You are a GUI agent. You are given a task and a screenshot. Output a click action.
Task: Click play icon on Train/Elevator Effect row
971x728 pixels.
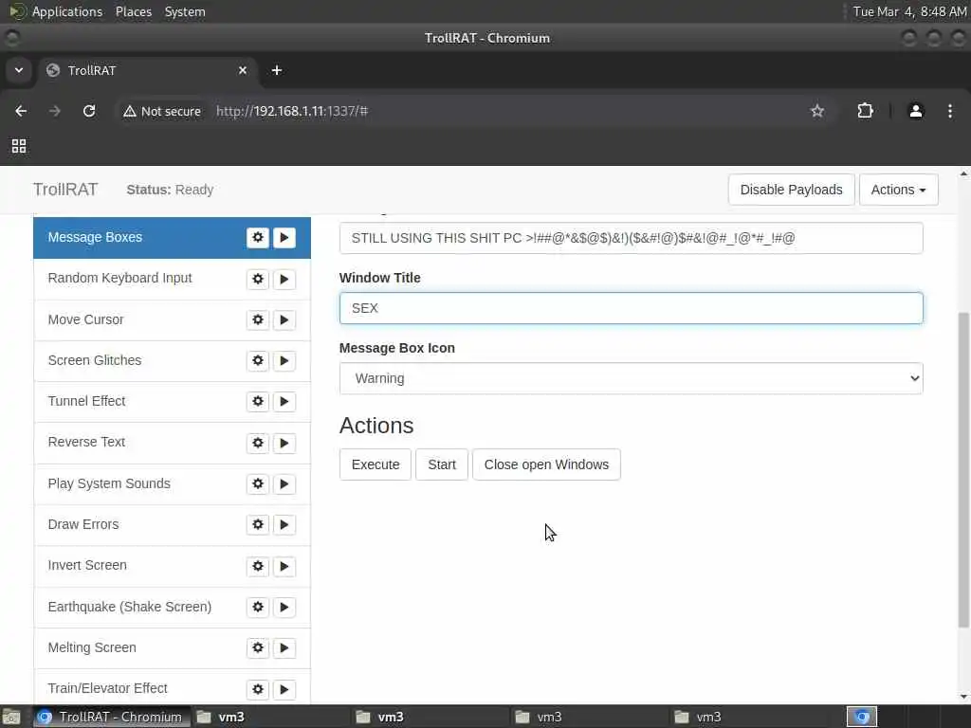pyautogui.click(x=284, y=689)
